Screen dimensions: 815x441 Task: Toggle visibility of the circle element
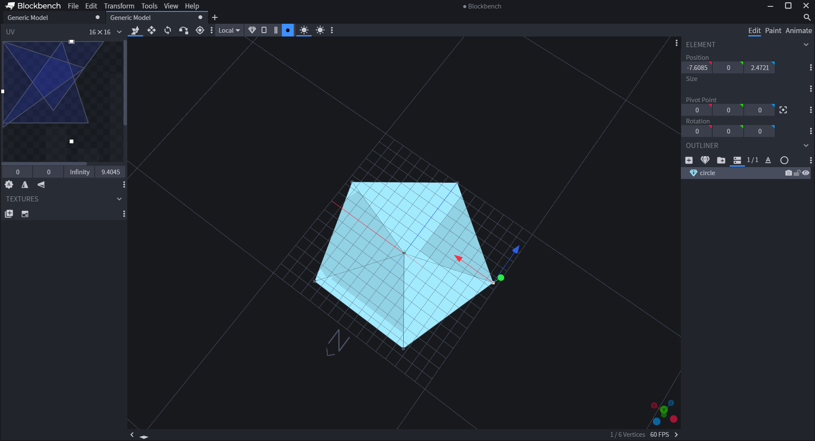[806, 173]
